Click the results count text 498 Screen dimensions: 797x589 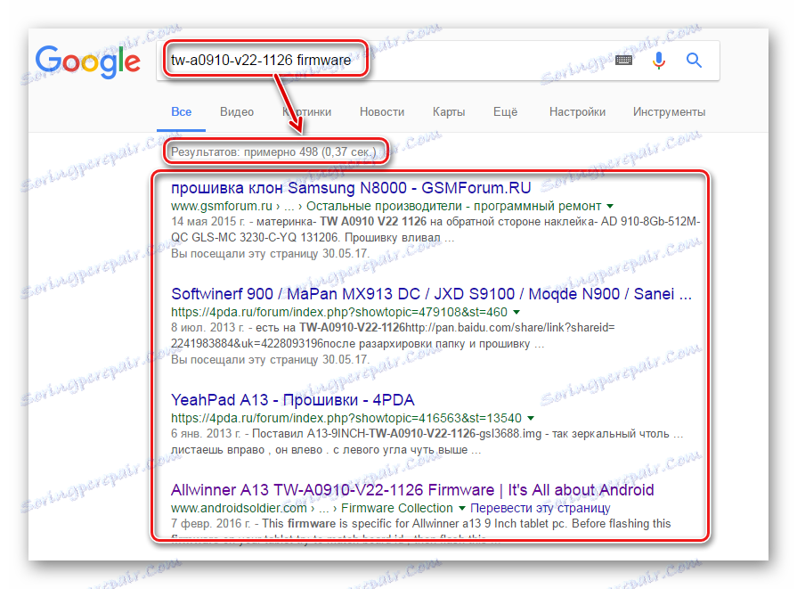click(273, 151)
